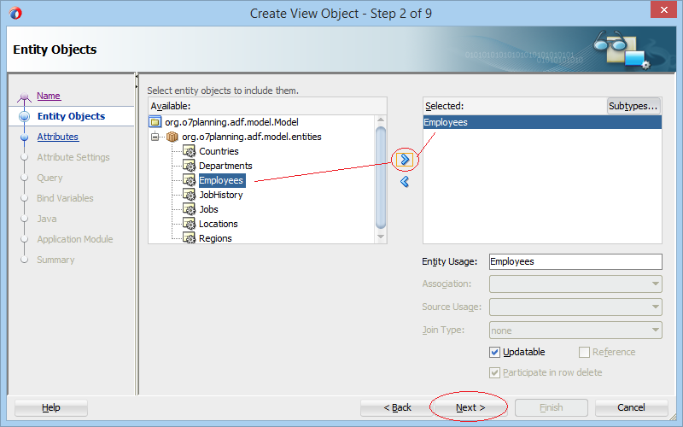The height and width of the screenshot is (427, 683).
Task: Click the sidebar collapse arrow on splitter
Action: click(x=137, y=76)
